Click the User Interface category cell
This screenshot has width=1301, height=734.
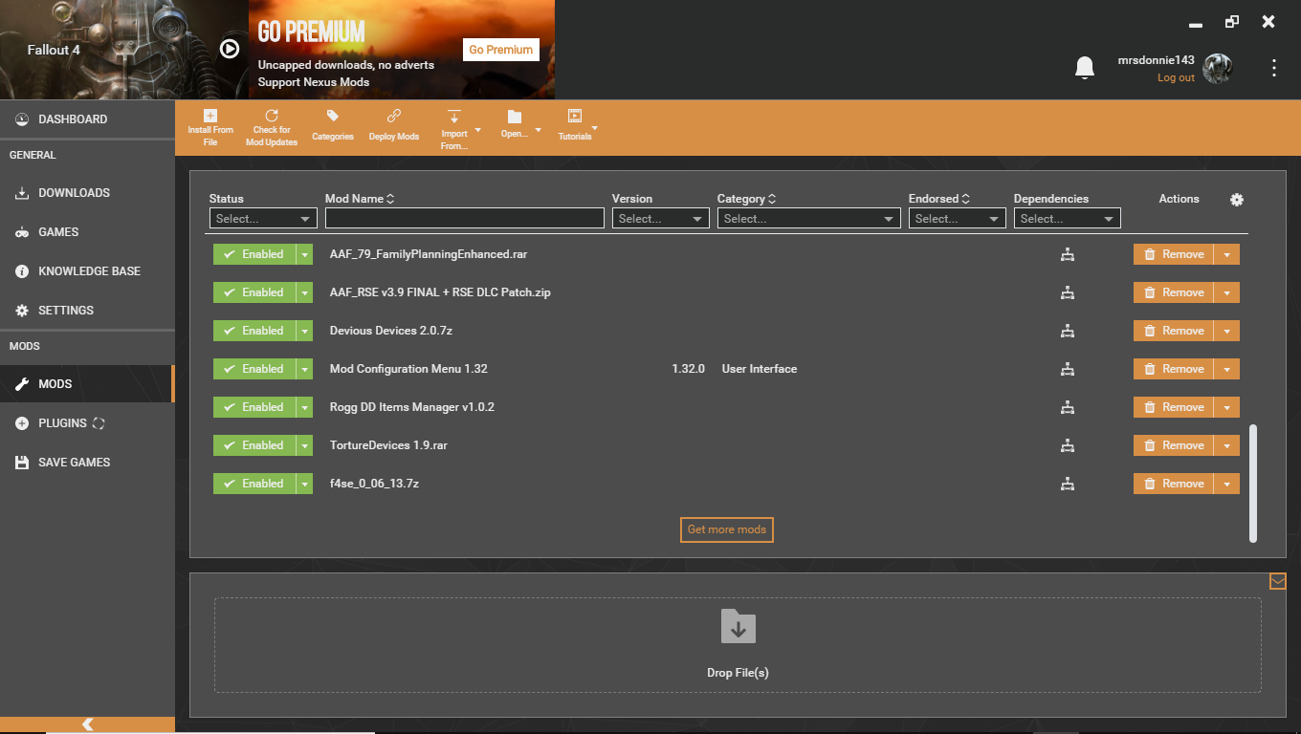[x=760, y=369]
